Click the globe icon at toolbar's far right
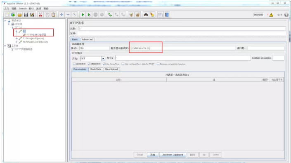The width and height of the screenshot is (291, 163). [286, 15]
